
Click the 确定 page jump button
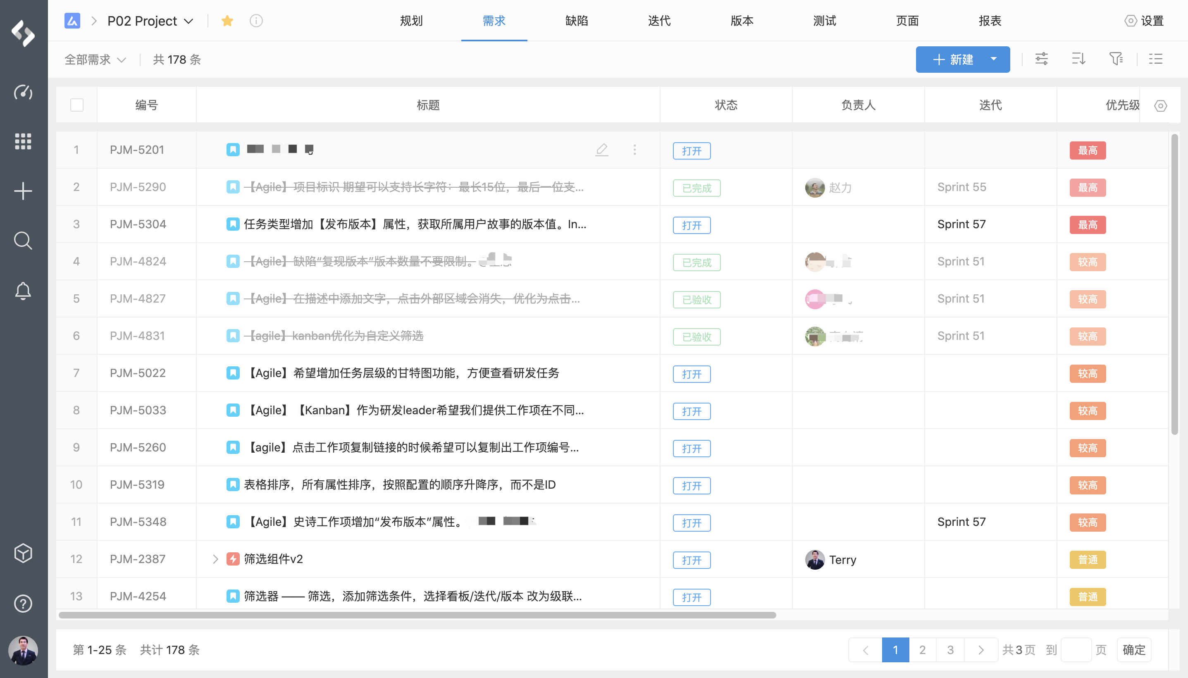tap(1133, 649)
